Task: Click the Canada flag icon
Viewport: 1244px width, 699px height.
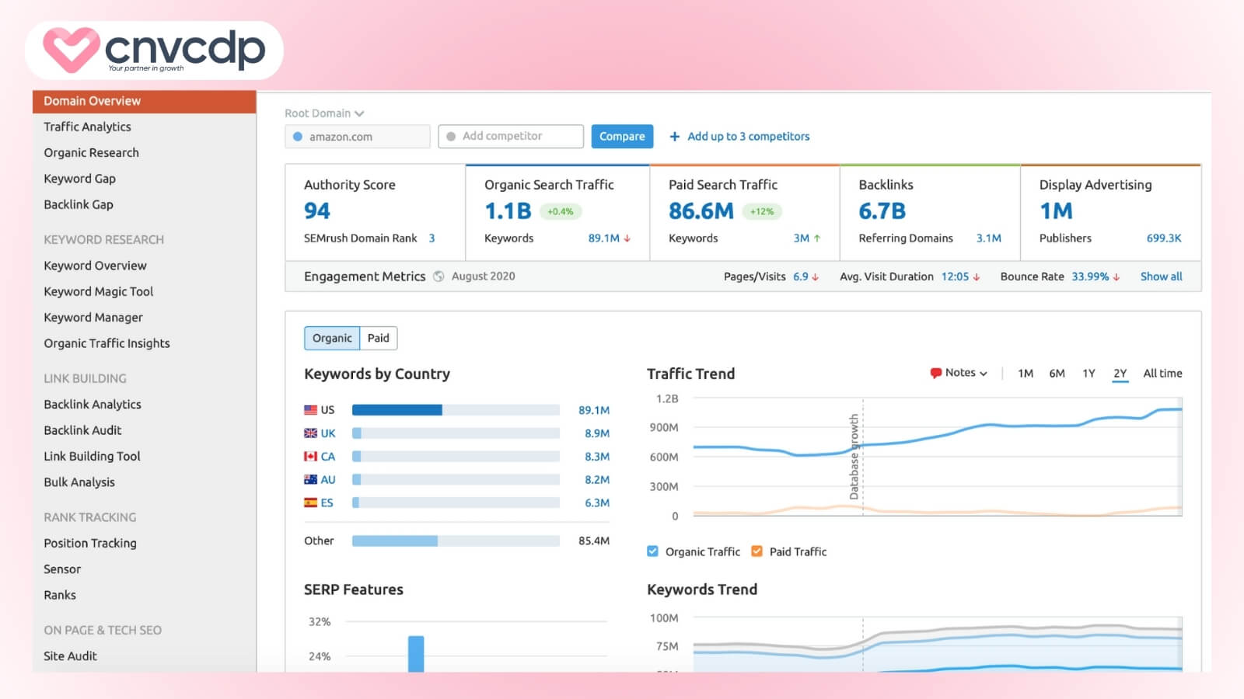Action: 310,457
